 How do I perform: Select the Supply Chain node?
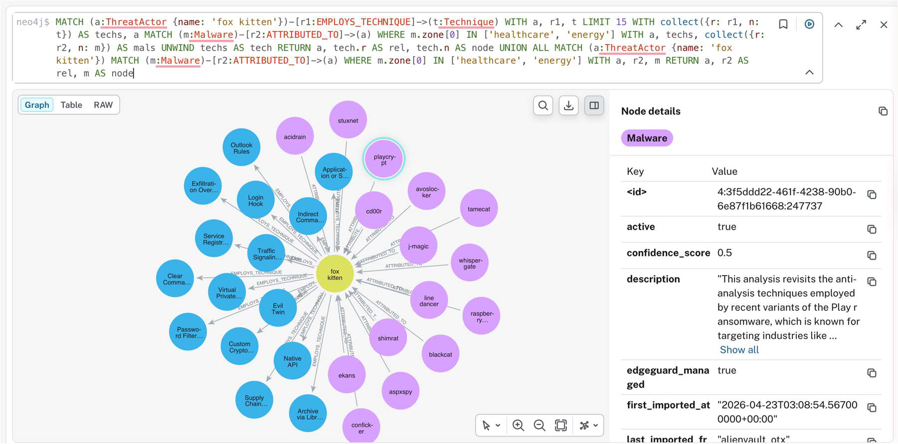(254, 400)
